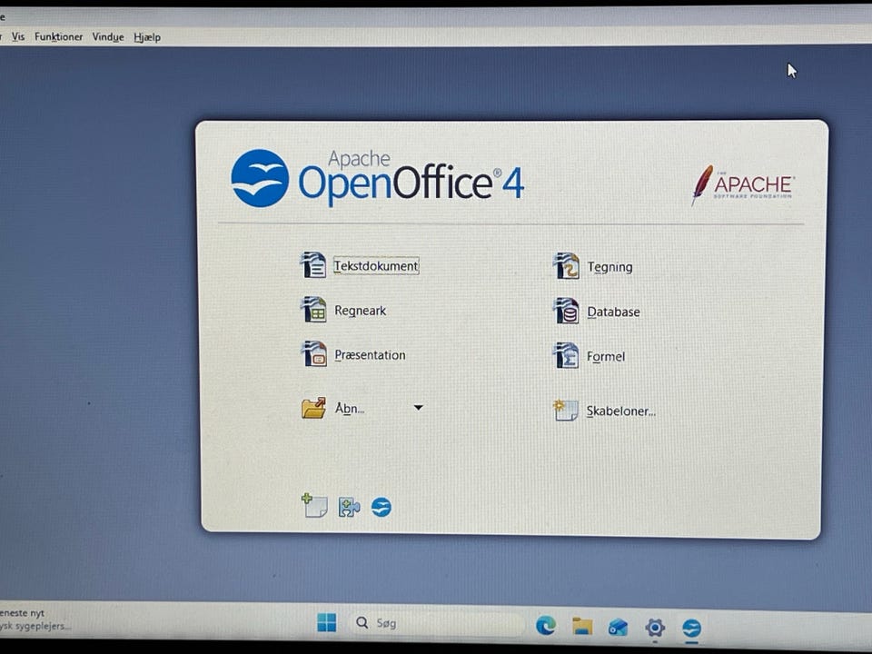Click the extensions puzzle-piece icon
The height and width of the screenshot is (654, 872).
point(349,507)
